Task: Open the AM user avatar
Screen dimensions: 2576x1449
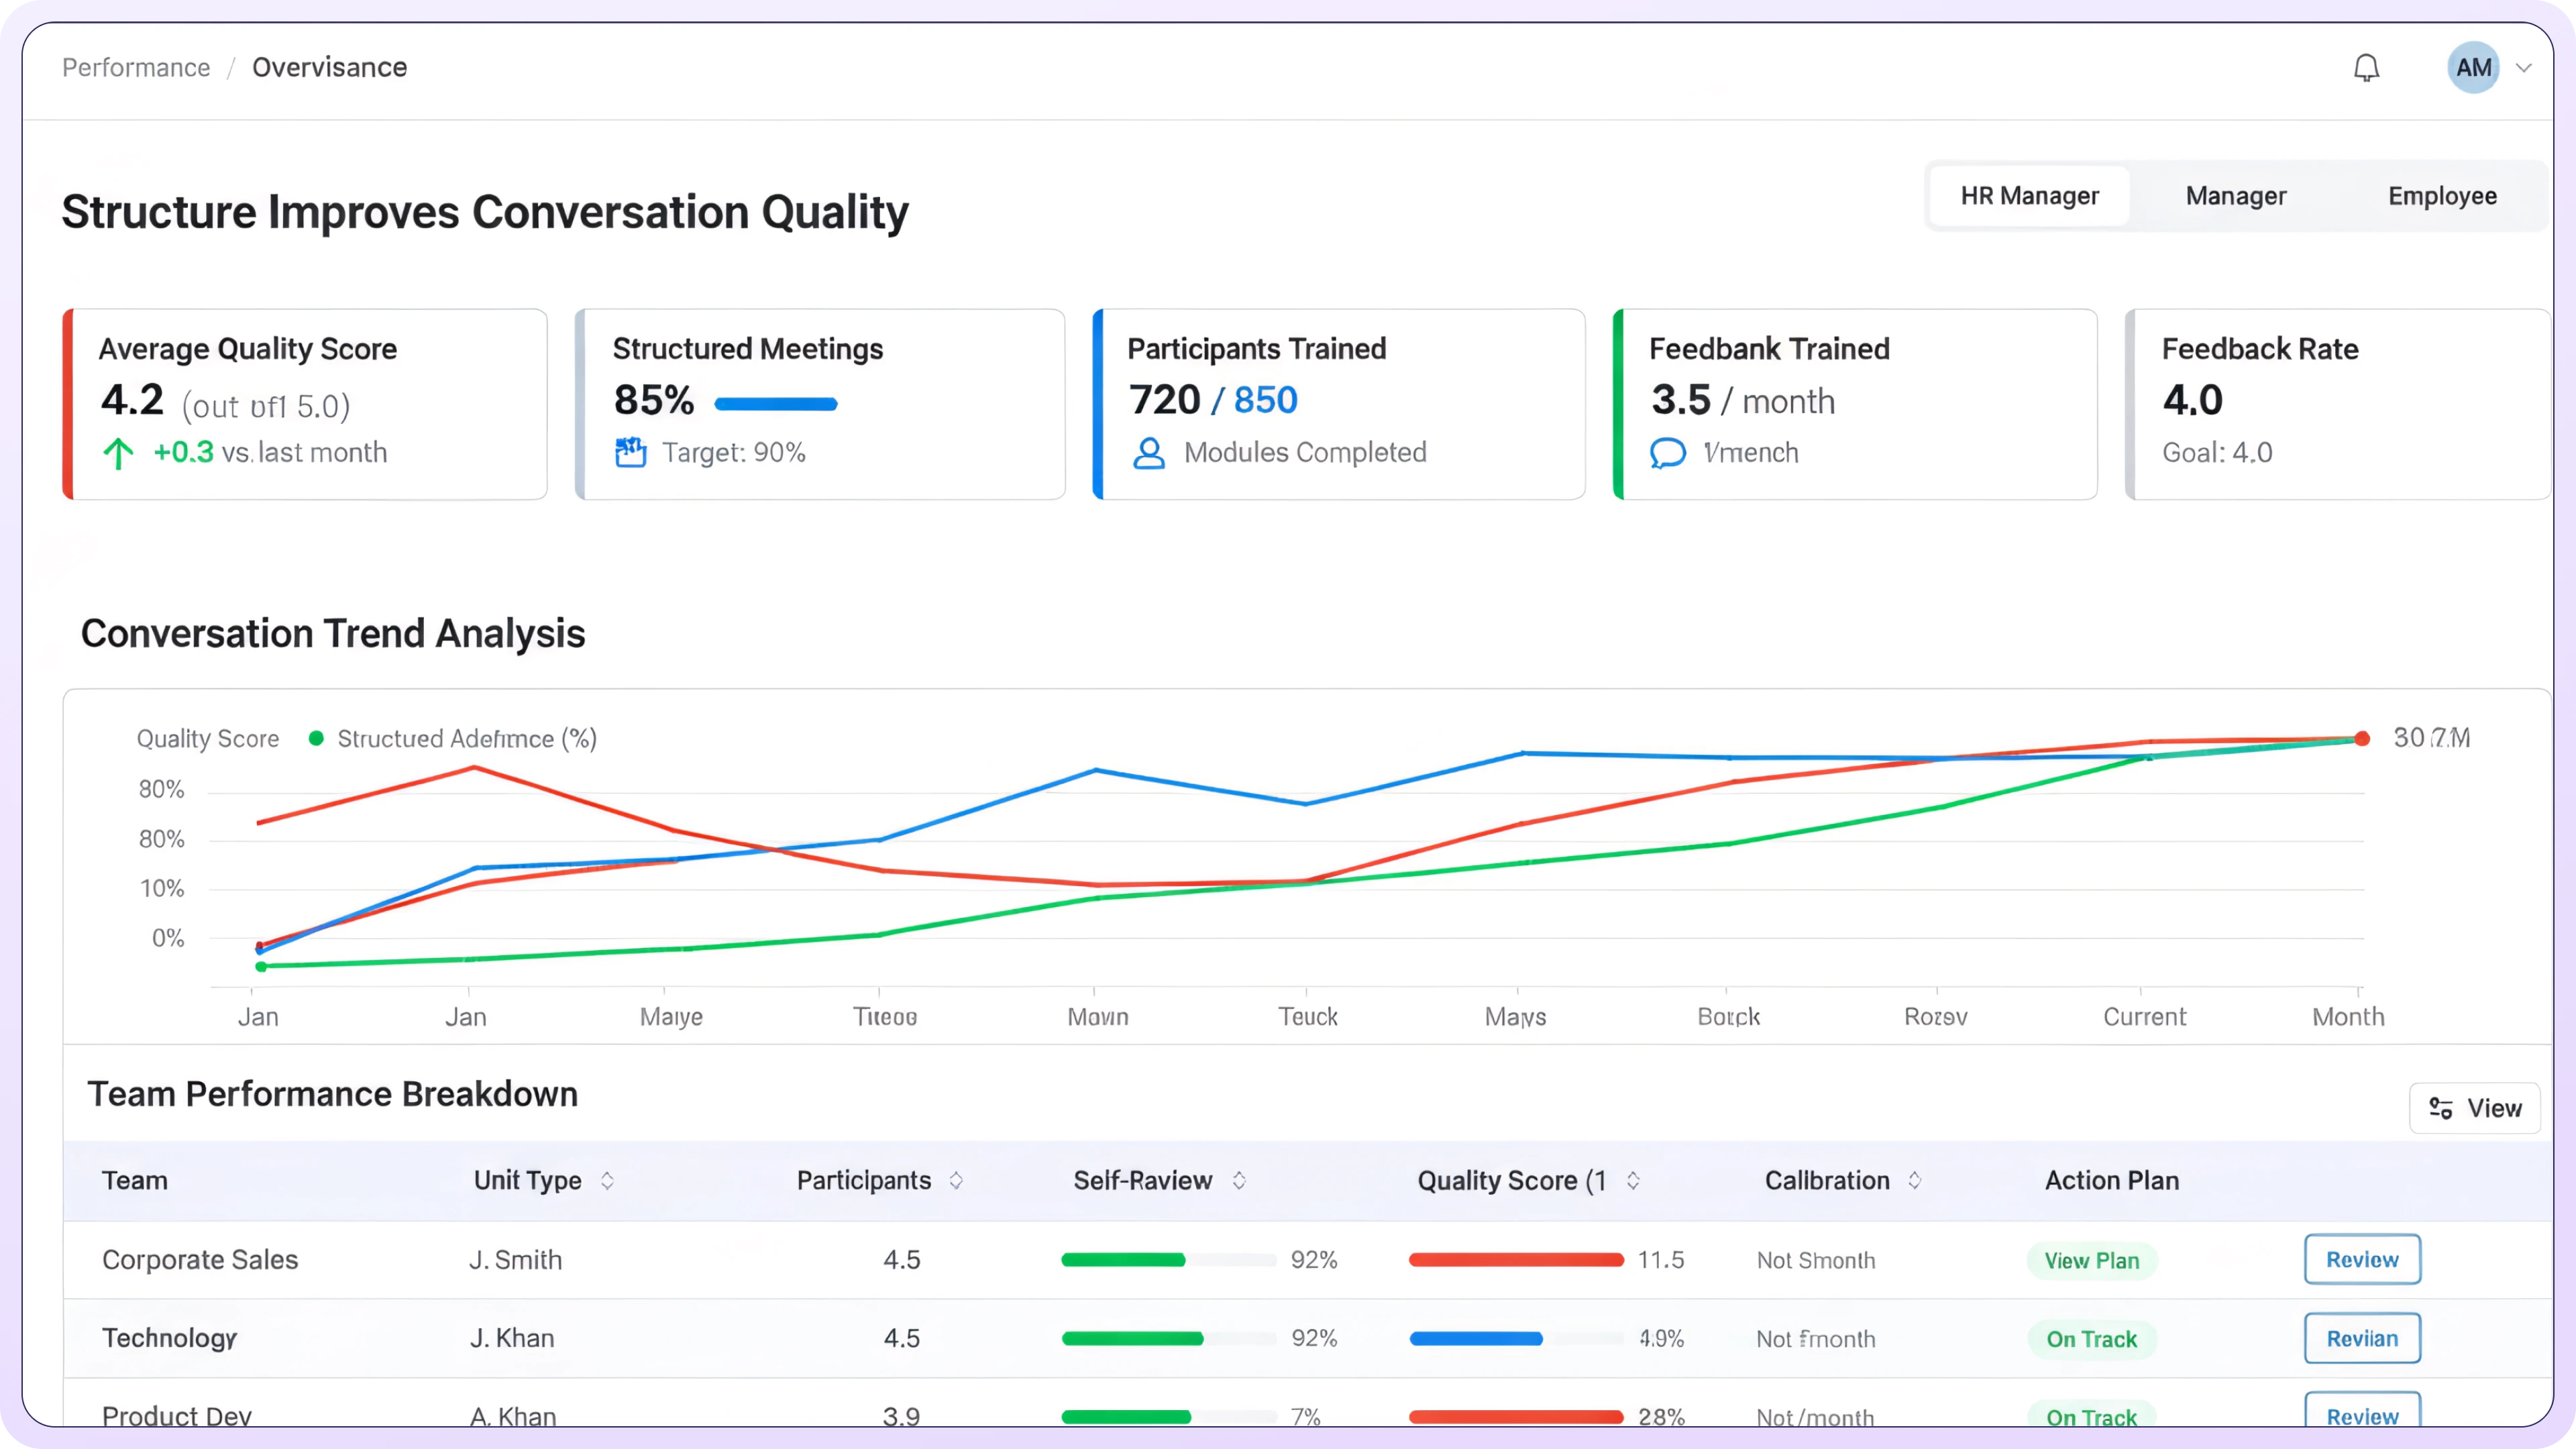Action: [2473, 68]
